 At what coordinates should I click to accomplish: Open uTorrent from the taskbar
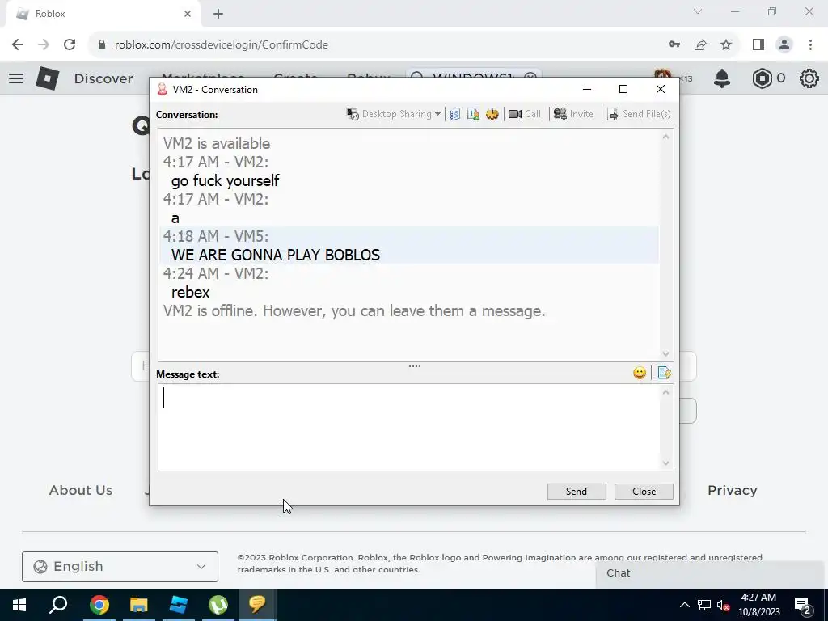click(218, 605)
